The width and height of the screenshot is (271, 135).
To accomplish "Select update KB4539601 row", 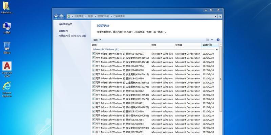I will click(153, 54).
